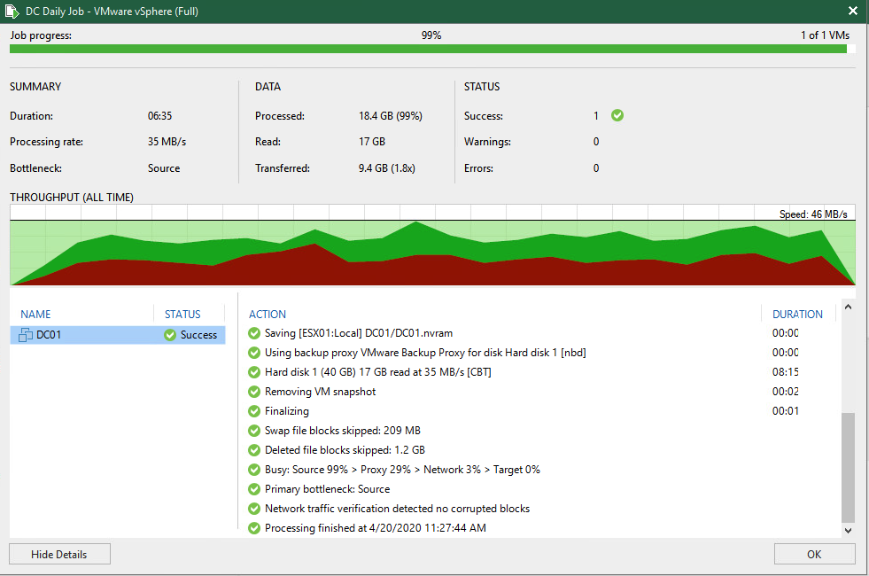The width and height of the screenshot is (869, 576).
Task: Click the 08:15 duration value
Action: tap(786, 372)
